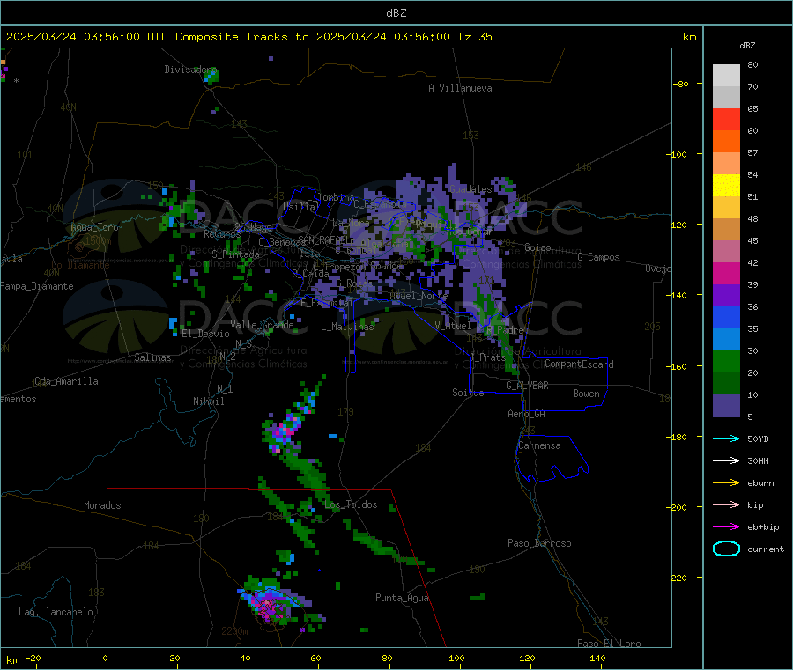793x670 pixels.
Task: Click the red 60 dBZ color swatch
Action: 726,119
